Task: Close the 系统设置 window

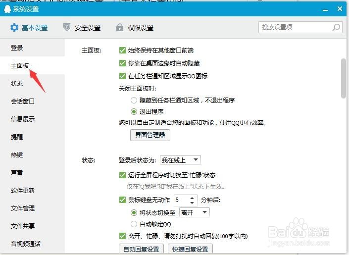Action: (x=340, y=9)
